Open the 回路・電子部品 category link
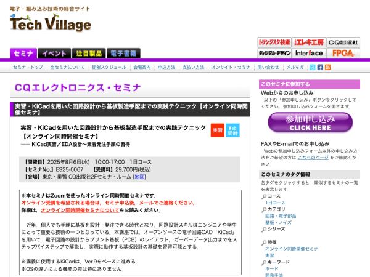The height and width of the screenshot is (277, 370). 281,216
